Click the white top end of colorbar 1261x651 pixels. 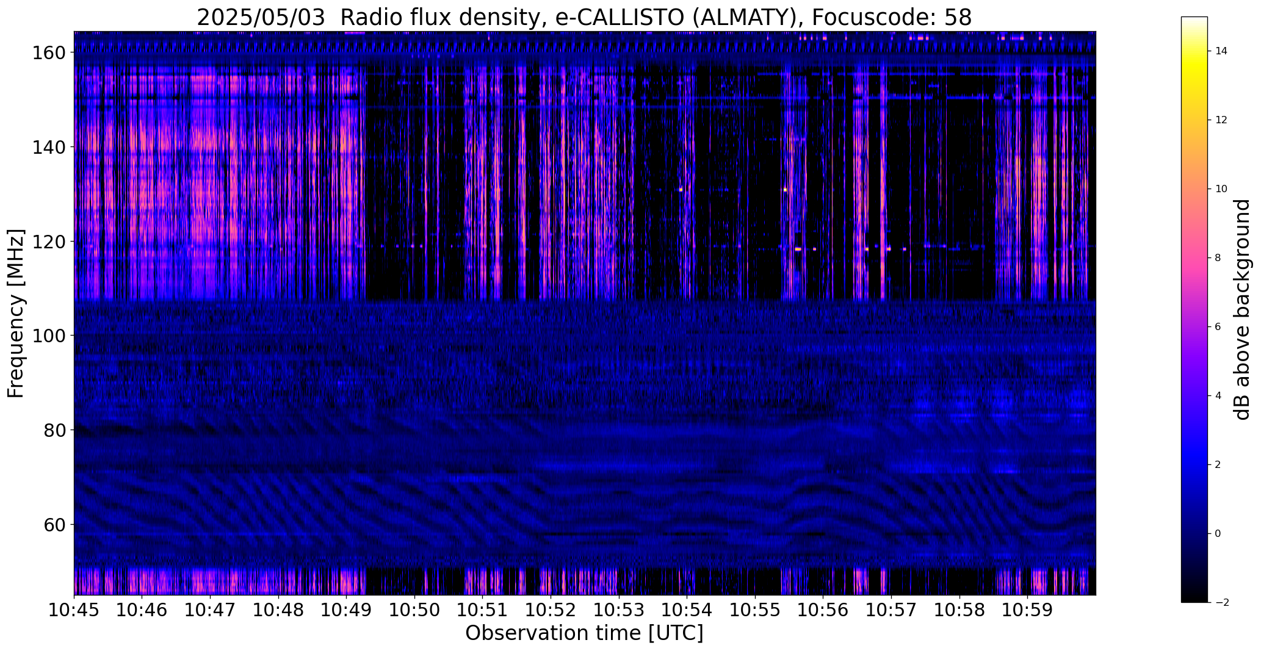click(x=1194, y=20)
